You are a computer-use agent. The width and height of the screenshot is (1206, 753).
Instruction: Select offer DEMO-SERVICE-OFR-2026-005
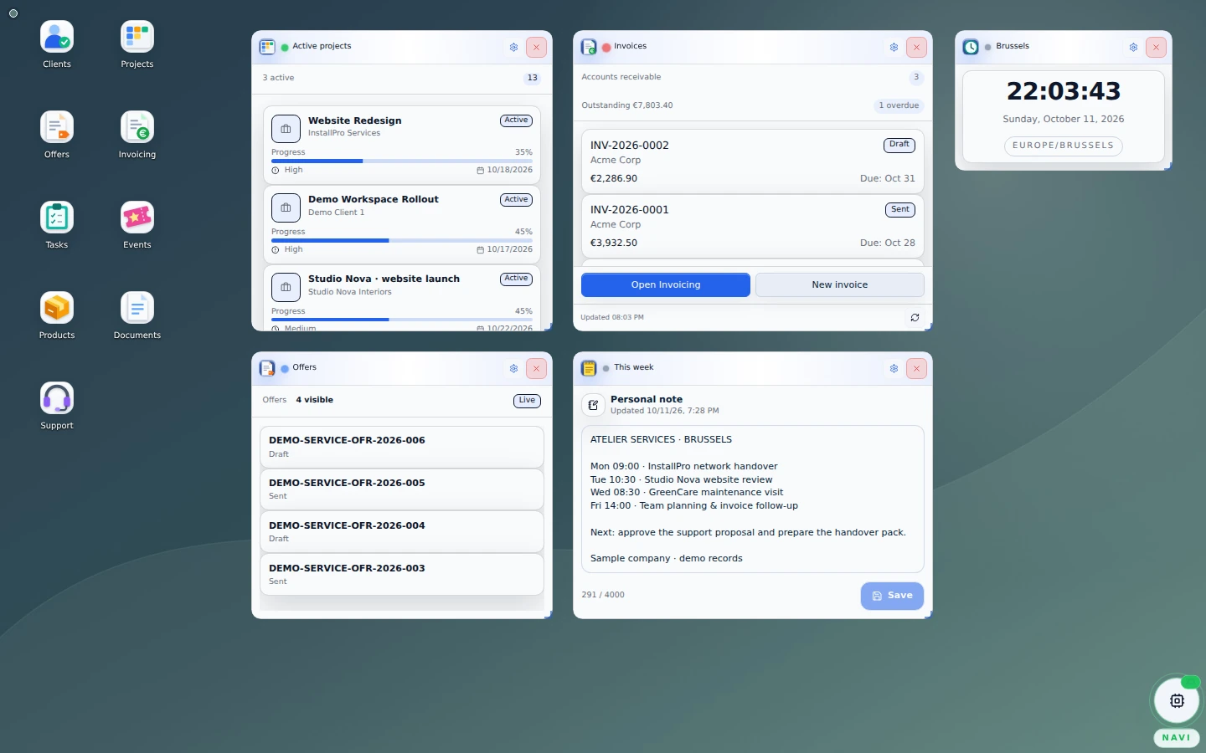[x=402, y=489]
